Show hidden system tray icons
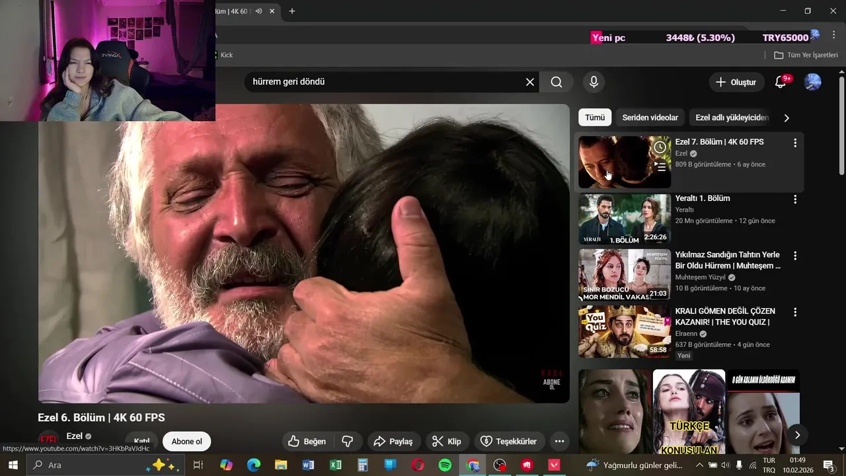 (x=699, y=465)
